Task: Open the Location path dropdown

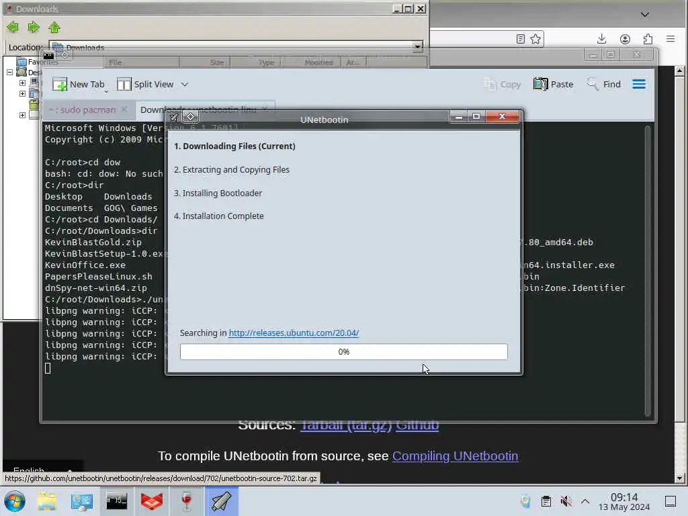Action: tap(417, 46)
